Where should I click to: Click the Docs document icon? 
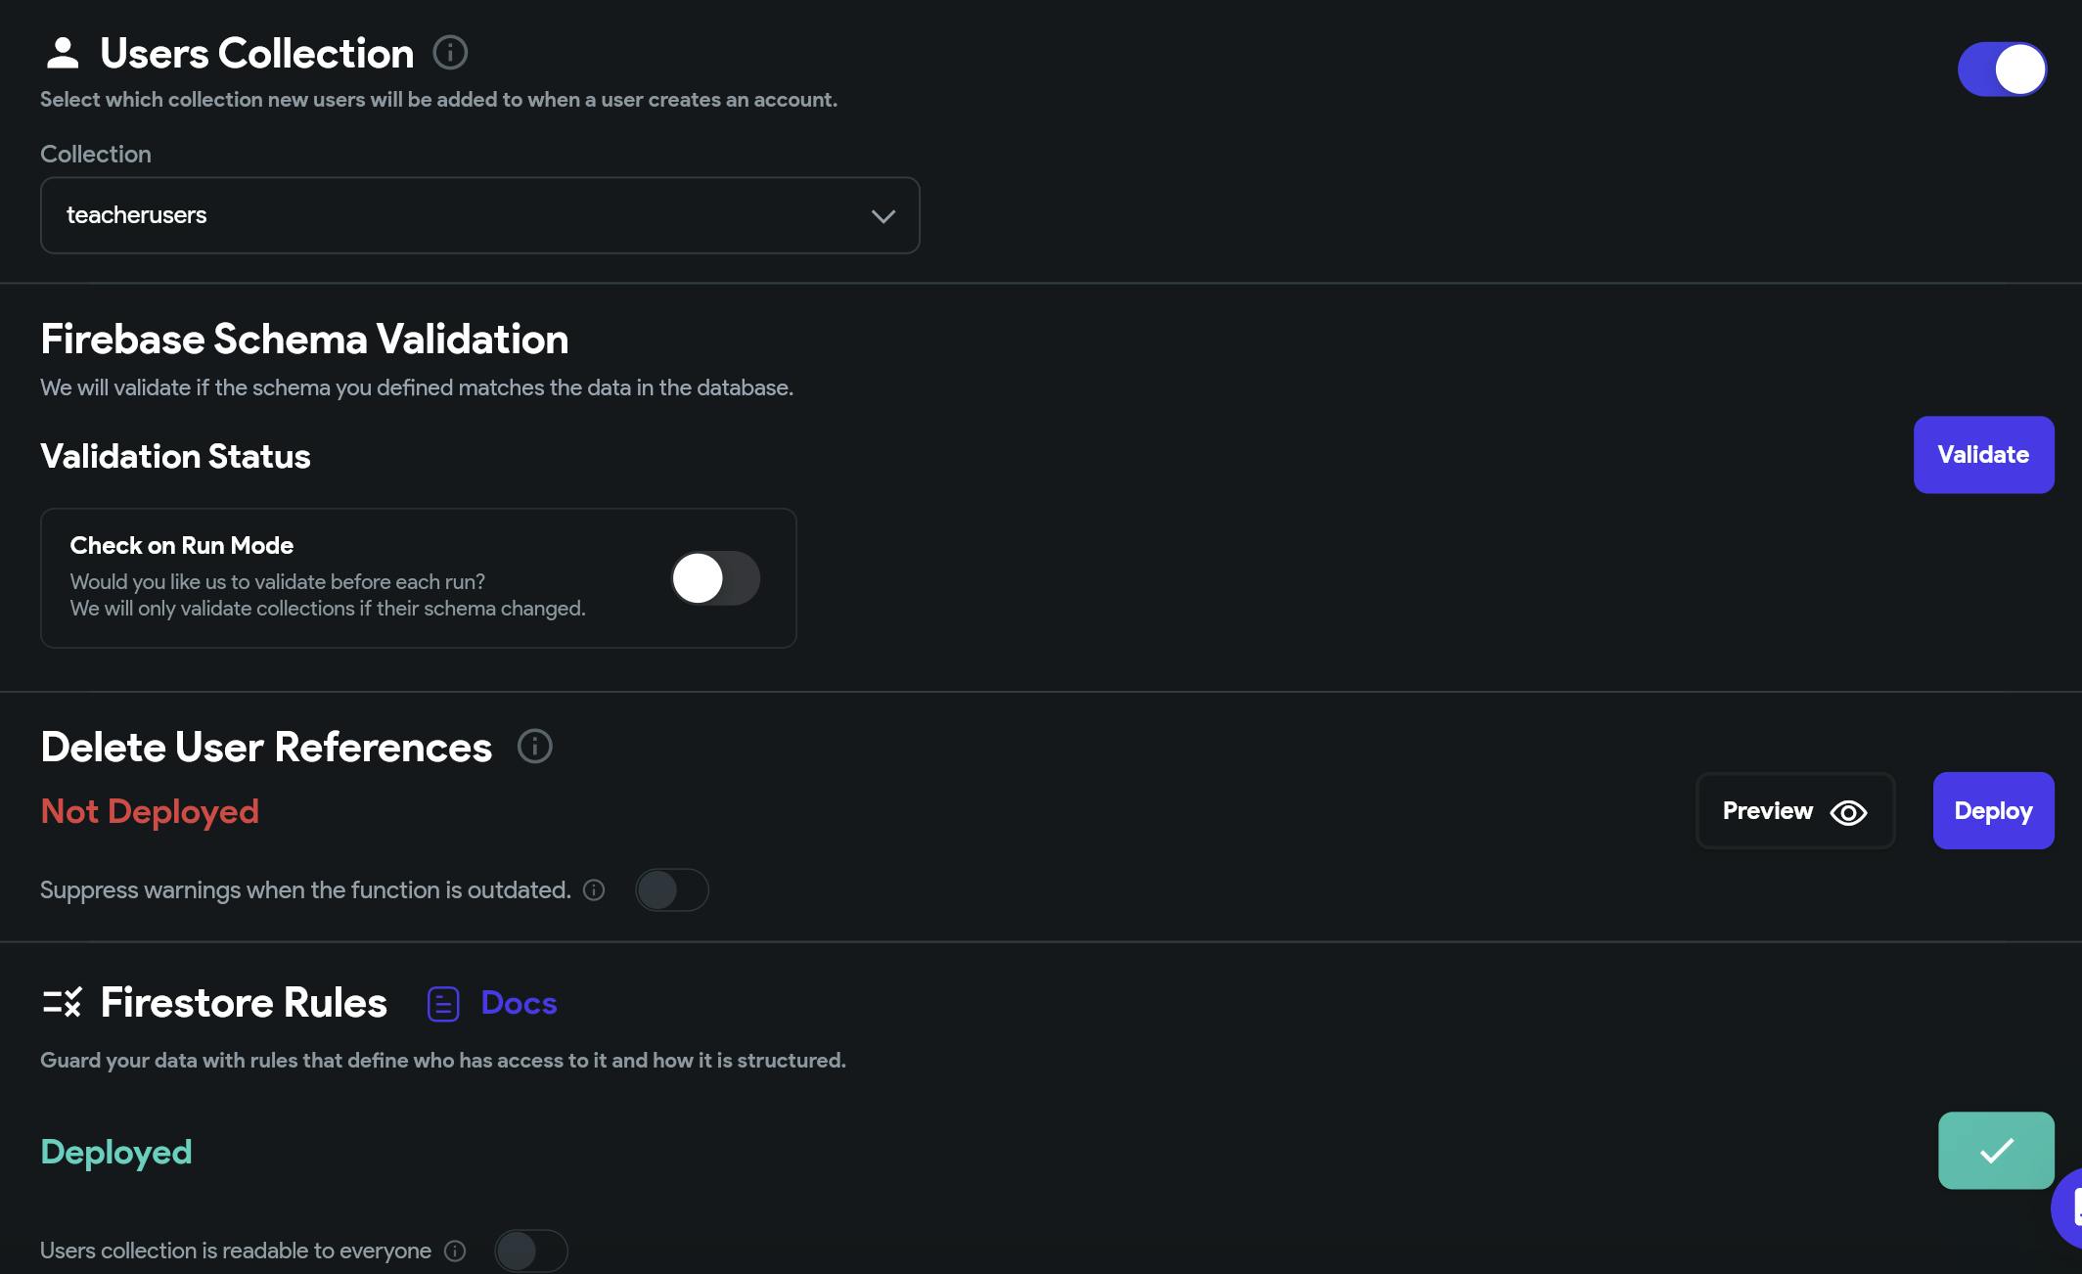tap(443, 1004)
